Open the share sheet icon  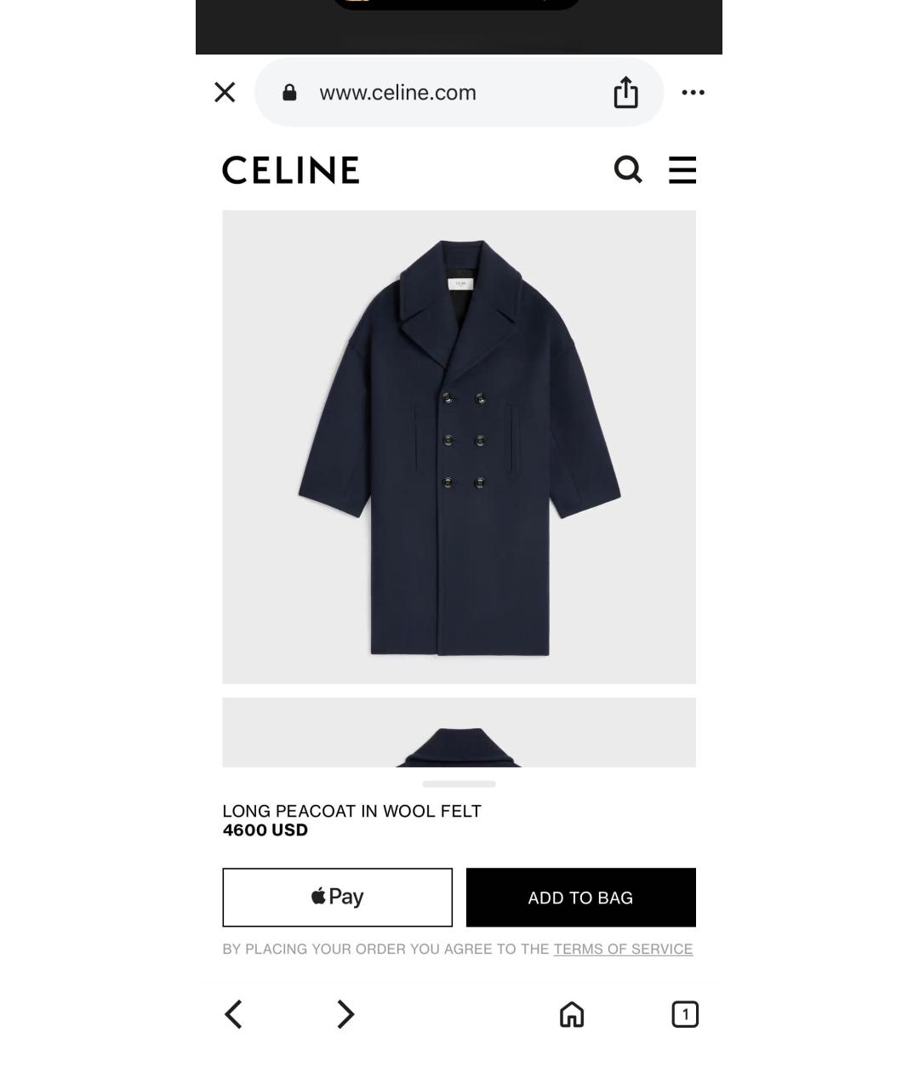coord(625,93)
